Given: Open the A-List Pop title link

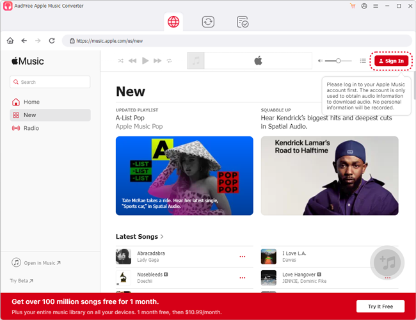Looking at the screenshot, I should (130, 118).
